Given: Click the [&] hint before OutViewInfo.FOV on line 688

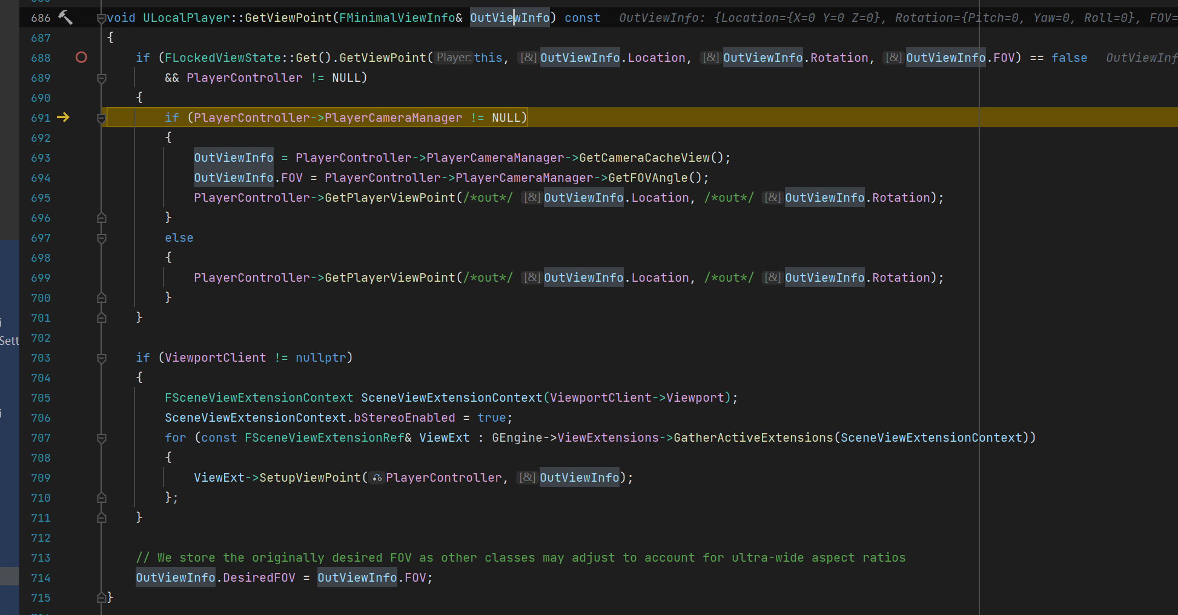Looking at the screenshot, I should pyautogui.click(x=893, y=58).
